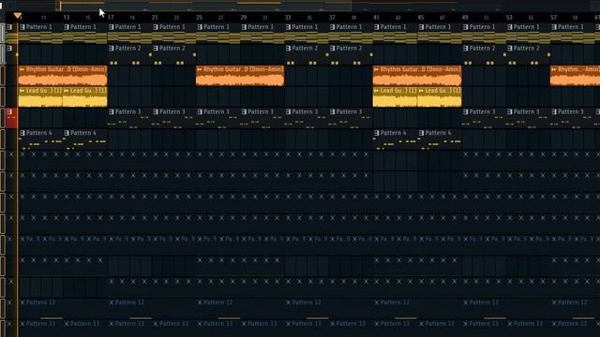Open the clip menu icon of Pattern 1 at bar 13

point(67,27)
